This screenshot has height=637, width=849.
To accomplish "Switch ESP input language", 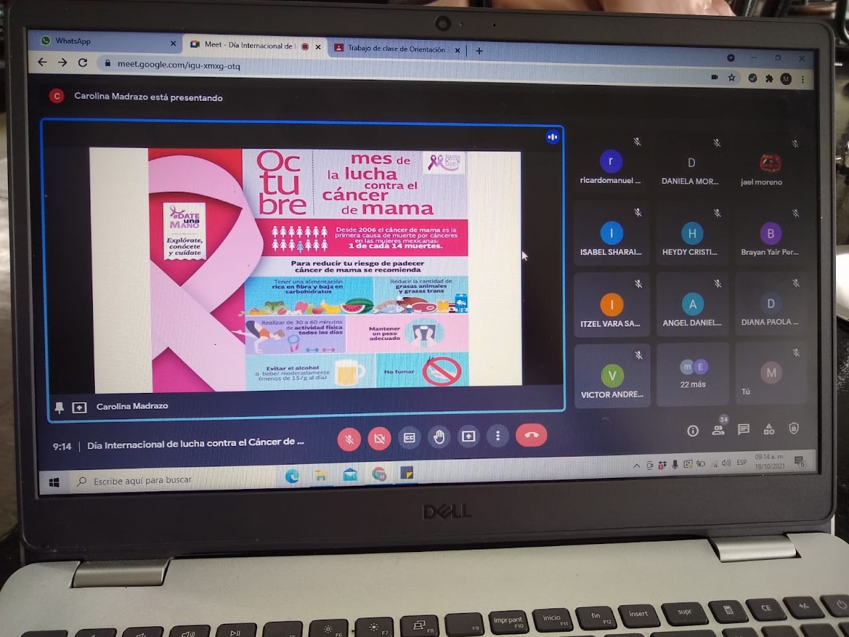I will (x=742, y=462).
